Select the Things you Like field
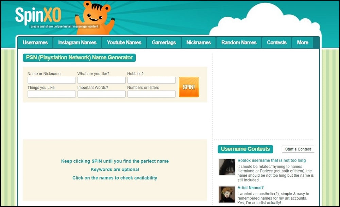 coord(52,94)
